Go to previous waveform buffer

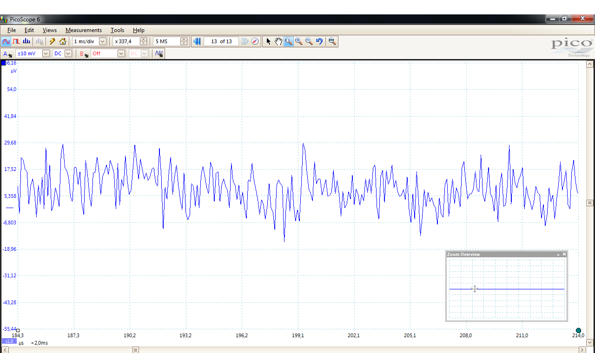pyautogui.click(x=197, y=41)
